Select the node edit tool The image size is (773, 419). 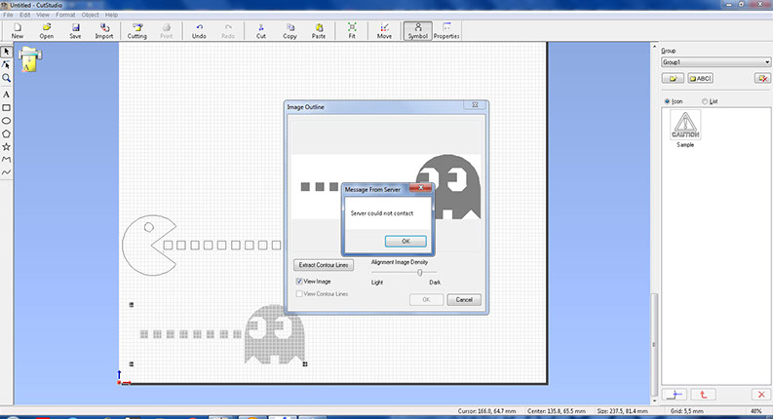pos(7,65)
